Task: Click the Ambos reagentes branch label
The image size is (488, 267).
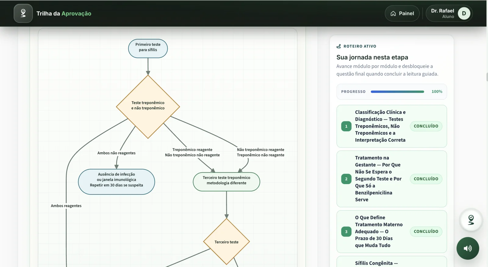Action: (x=66, y=206)
